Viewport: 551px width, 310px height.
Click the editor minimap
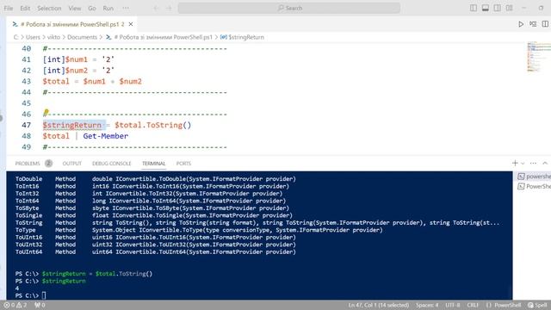tap(539, 56)
